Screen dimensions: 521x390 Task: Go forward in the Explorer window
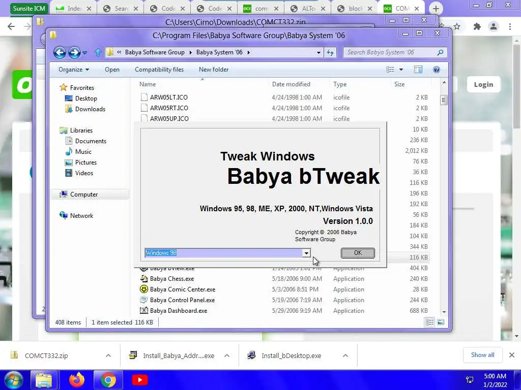74,52
